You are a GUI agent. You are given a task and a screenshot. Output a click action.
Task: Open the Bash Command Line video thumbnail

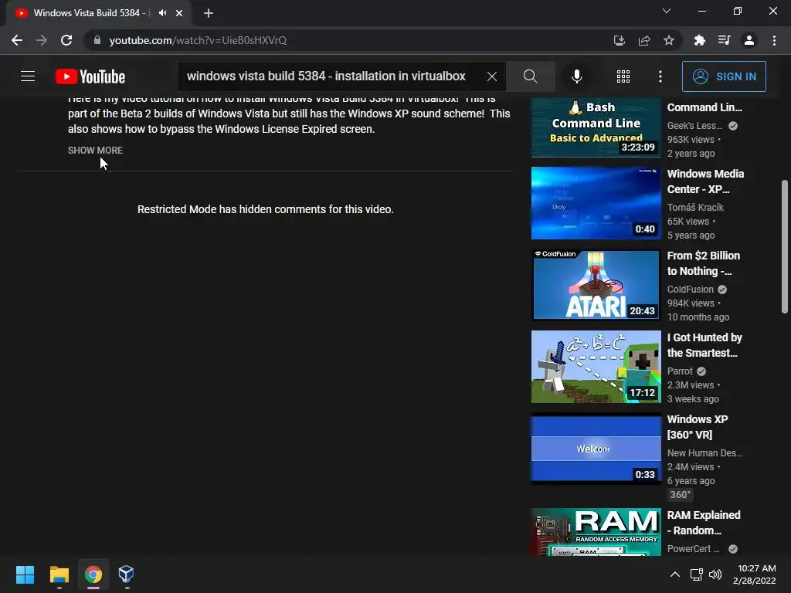(x=596, y=127)
